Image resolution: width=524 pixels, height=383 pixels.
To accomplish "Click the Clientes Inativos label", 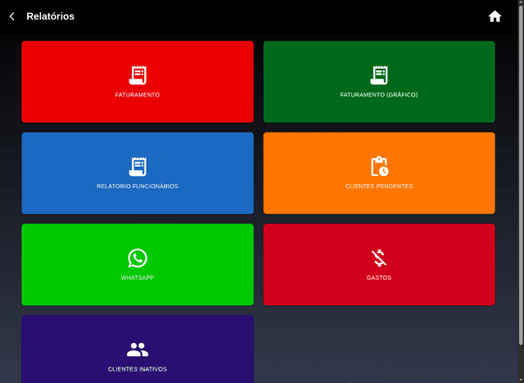I will coord(138,369).
